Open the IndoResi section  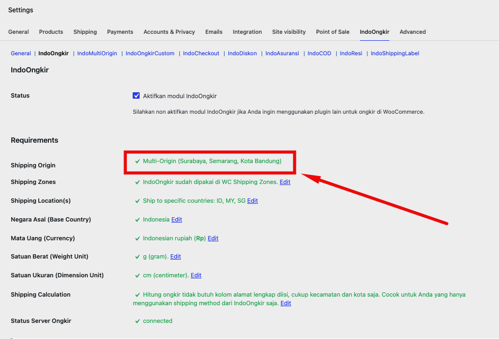(351, 54)
